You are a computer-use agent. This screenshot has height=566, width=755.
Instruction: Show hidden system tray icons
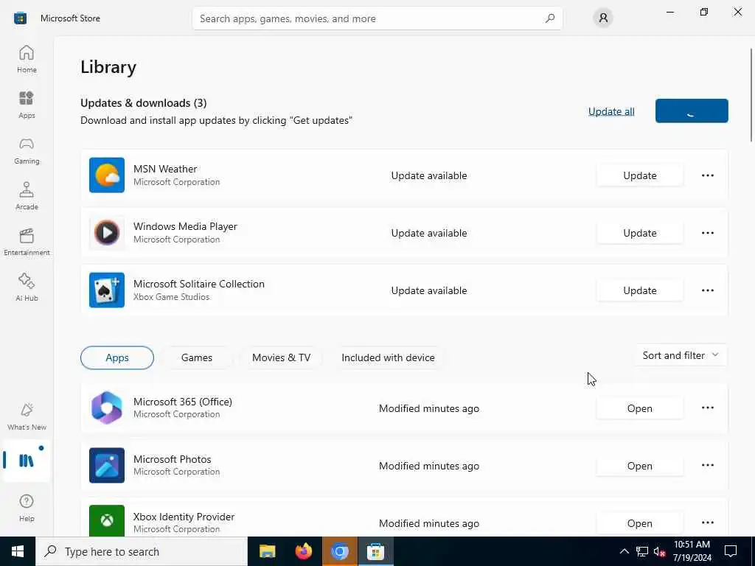pyautogui.click(x=624, y=551)
